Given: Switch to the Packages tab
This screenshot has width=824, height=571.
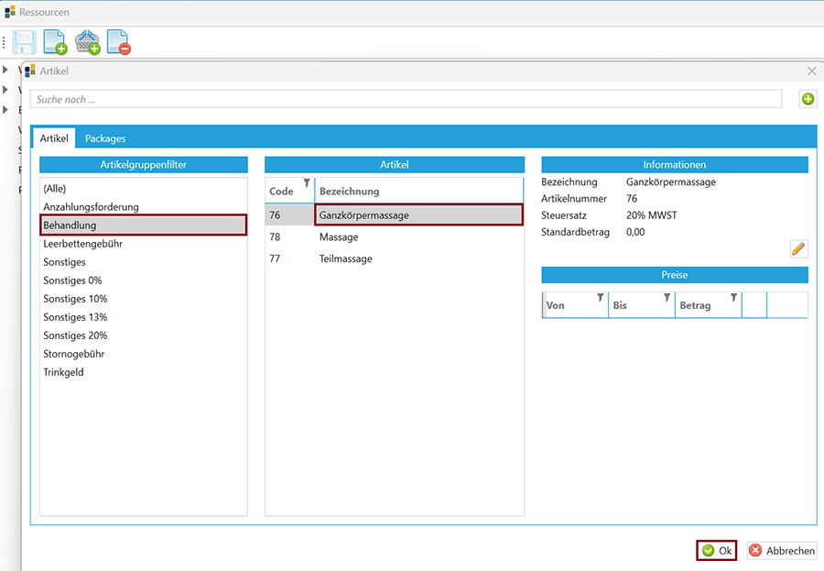Looking at the screenshot, I should (x=105, y=138).
